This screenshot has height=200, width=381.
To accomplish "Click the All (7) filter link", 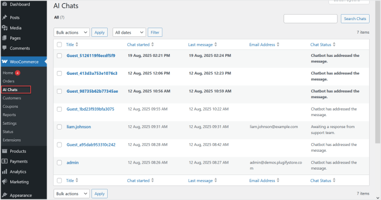I will point(59,17).
